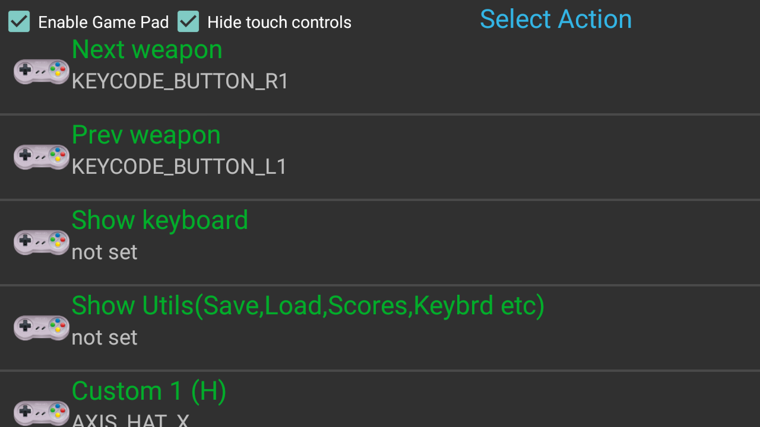Click the Select Action heading
The image size is (760, 427).
[x=556, y=19]
